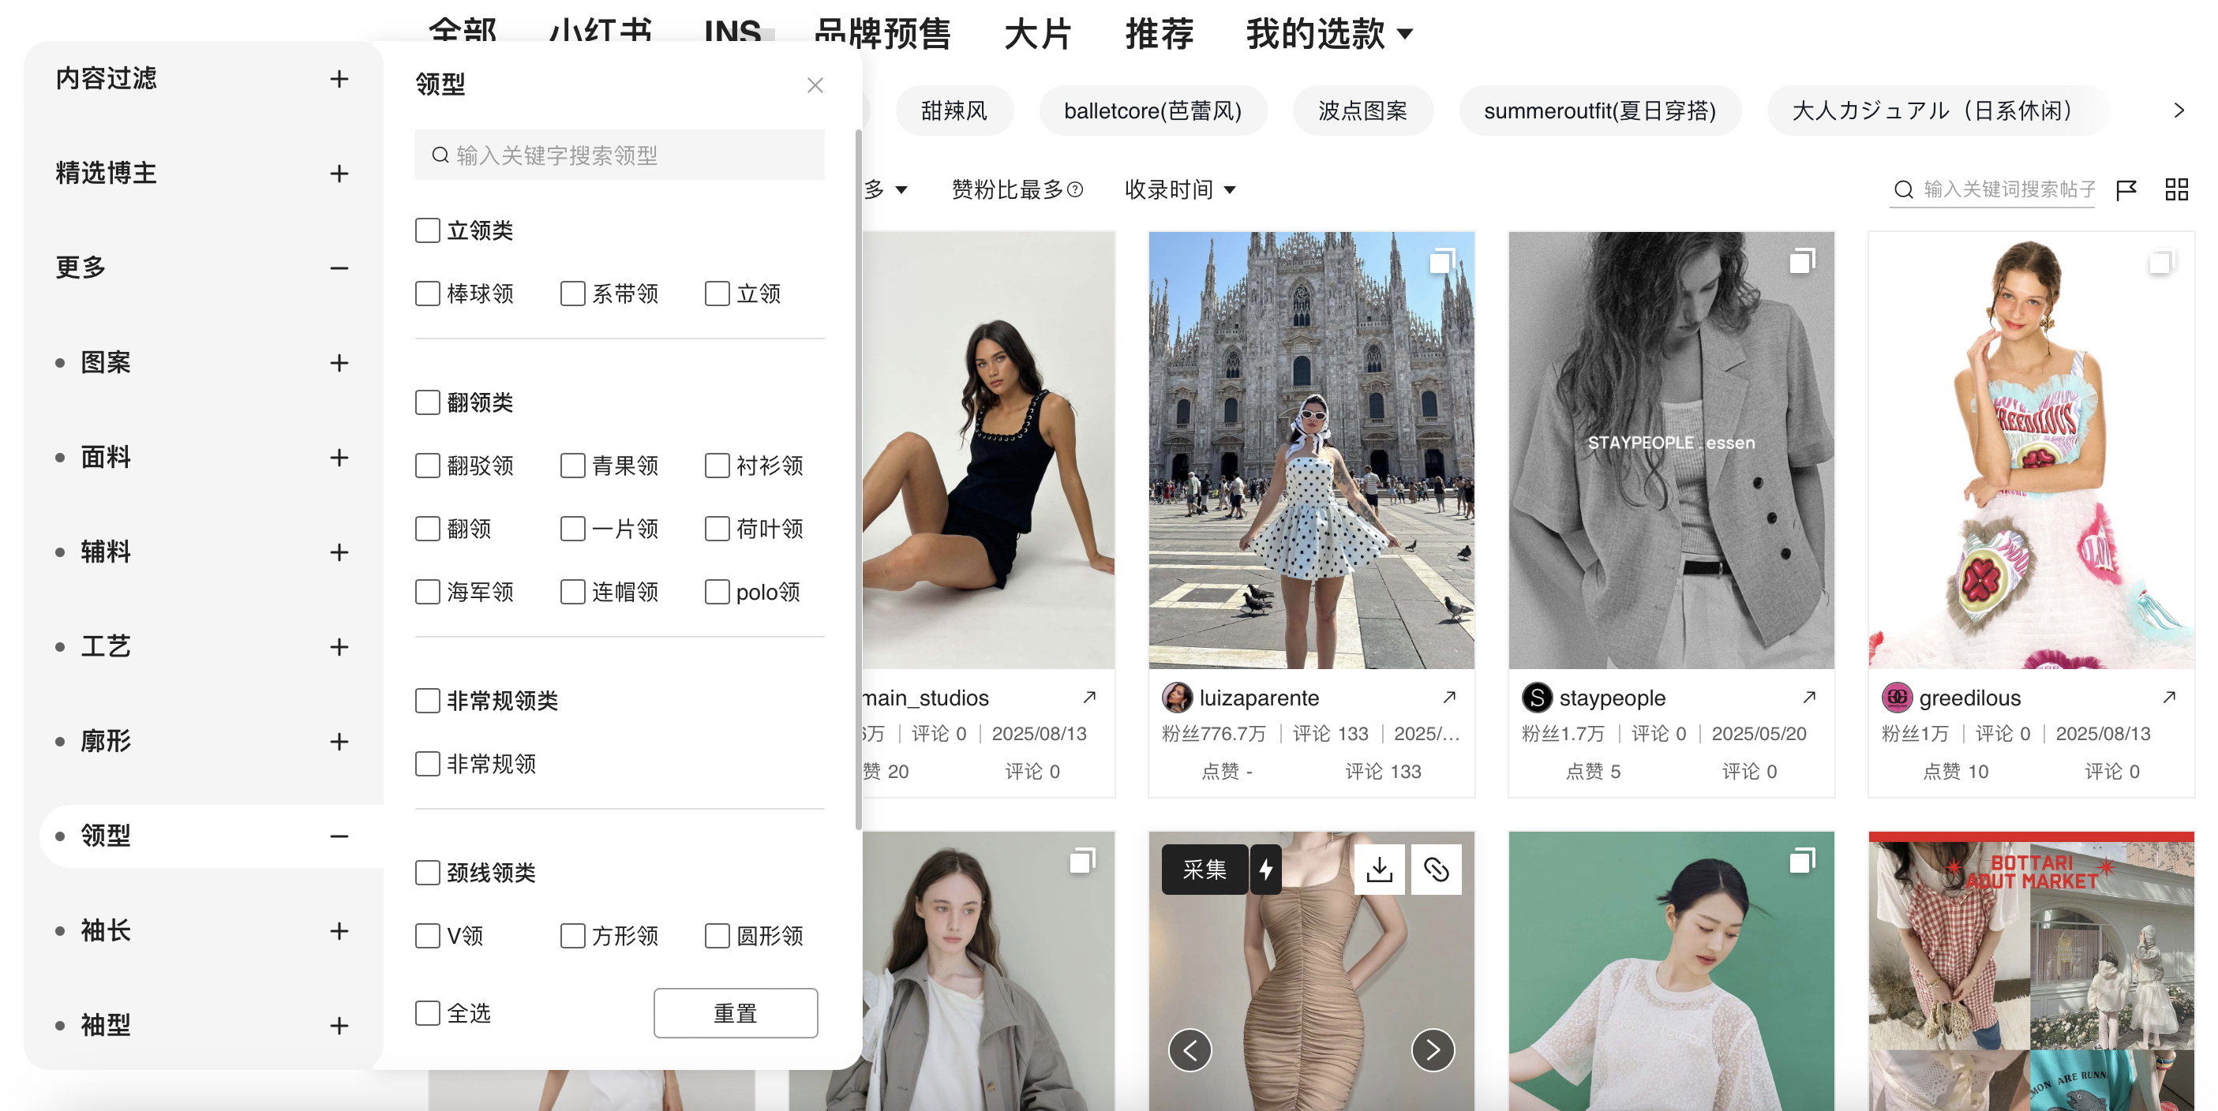Open main_studios profile external link arrow
Screen dimensions: 2218x1111
click(1089, 697)
